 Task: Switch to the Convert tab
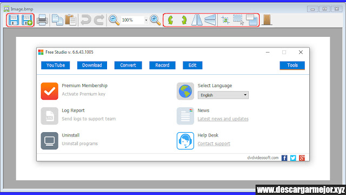[128, 65]
